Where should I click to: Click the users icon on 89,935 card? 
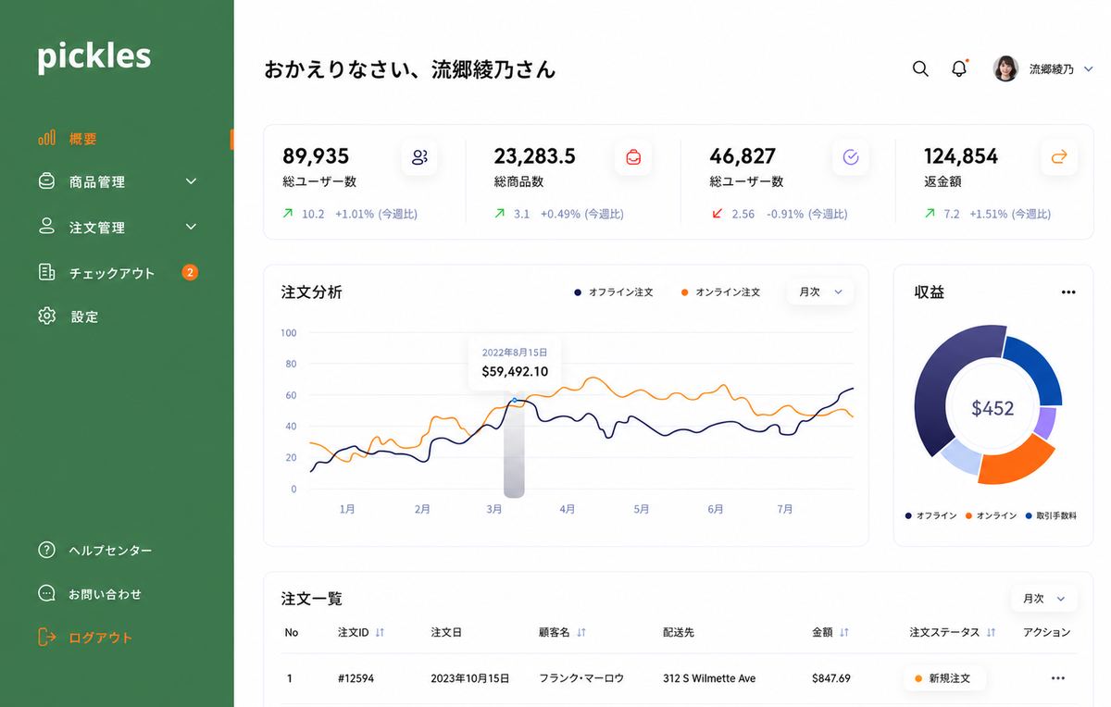point(419,157)
